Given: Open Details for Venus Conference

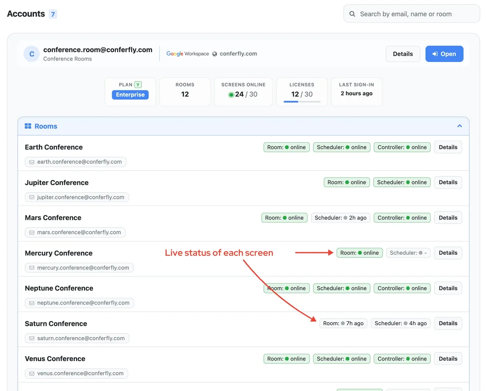Looking at the screenshot, I should [448, 359].
